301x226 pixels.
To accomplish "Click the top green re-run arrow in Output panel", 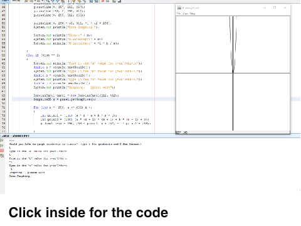I will [2, 141].
